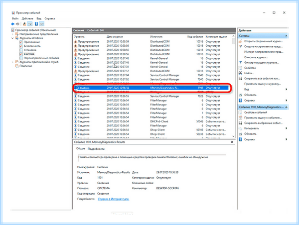Collapse the 'Журналы Windows' tree node

pyautogui.click(x=12, y=38)
